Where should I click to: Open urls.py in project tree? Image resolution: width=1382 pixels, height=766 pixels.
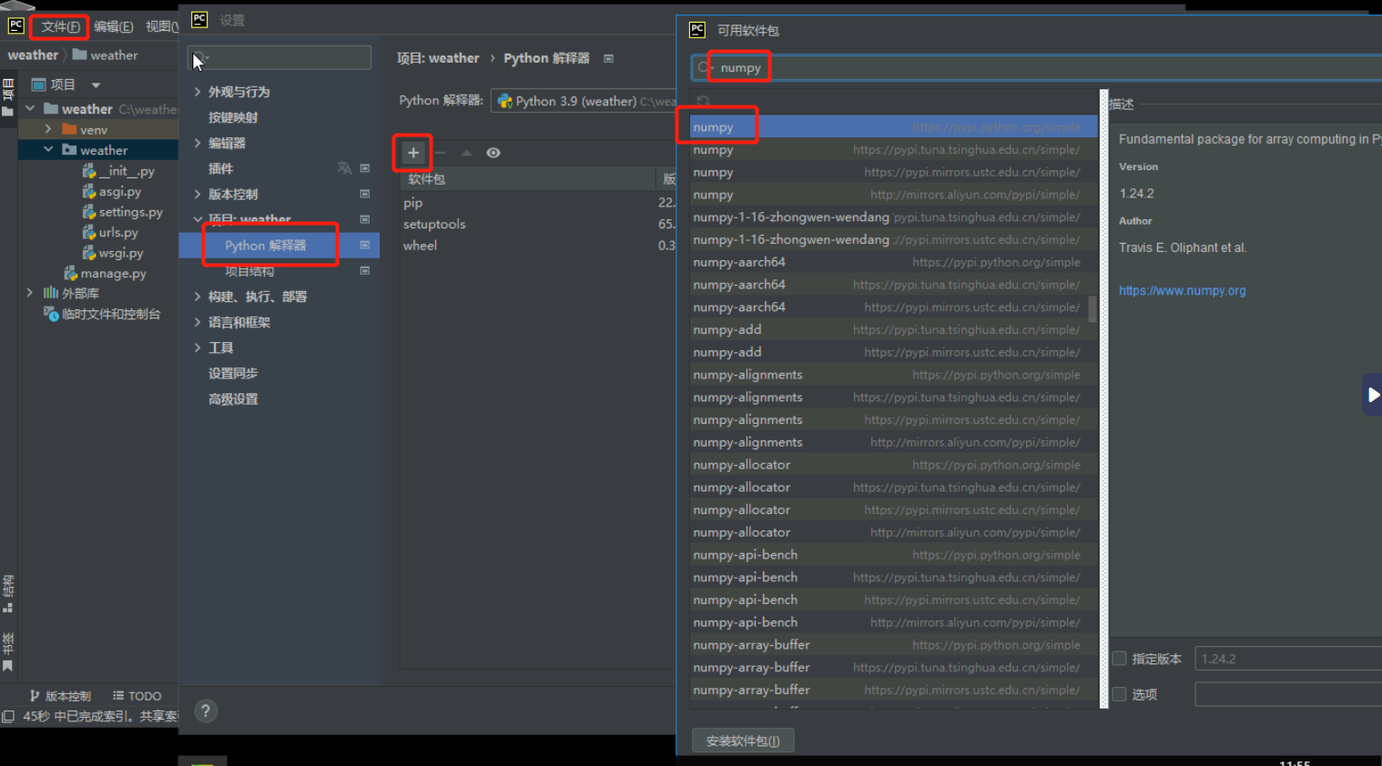[x=118, y=232]
